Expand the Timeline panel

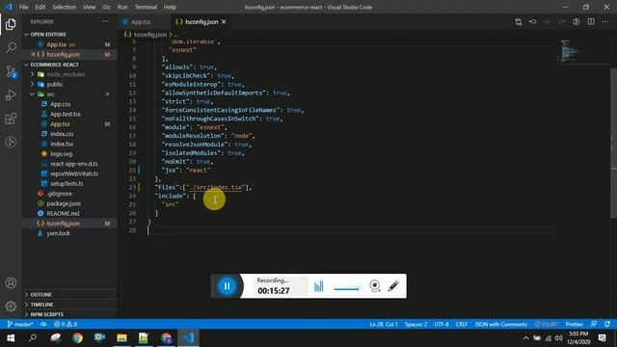(41, 305)
